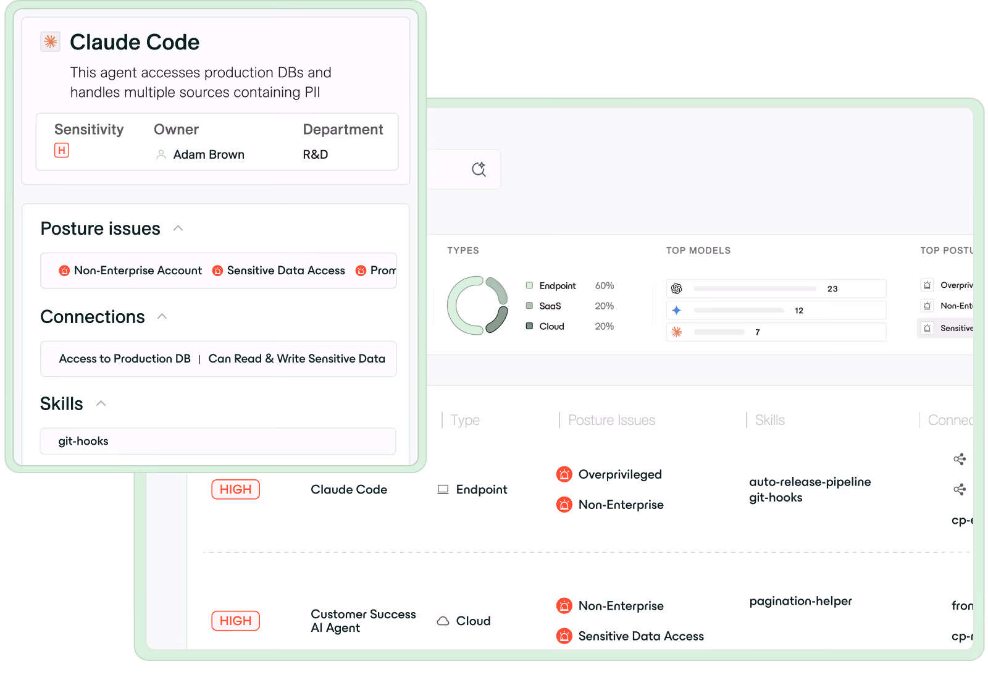Screen dimensions: 988x693
Task: Collapse the Skills section
Action: pyautogui.click(x=101, y=403)
